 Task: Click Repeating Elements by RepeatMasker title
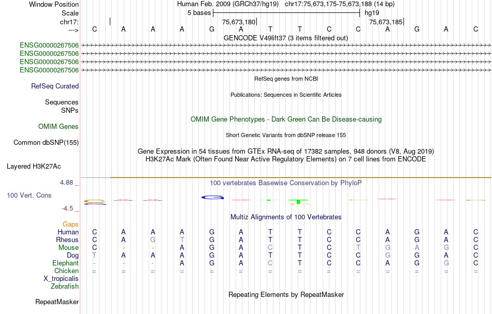coord(286,295)
